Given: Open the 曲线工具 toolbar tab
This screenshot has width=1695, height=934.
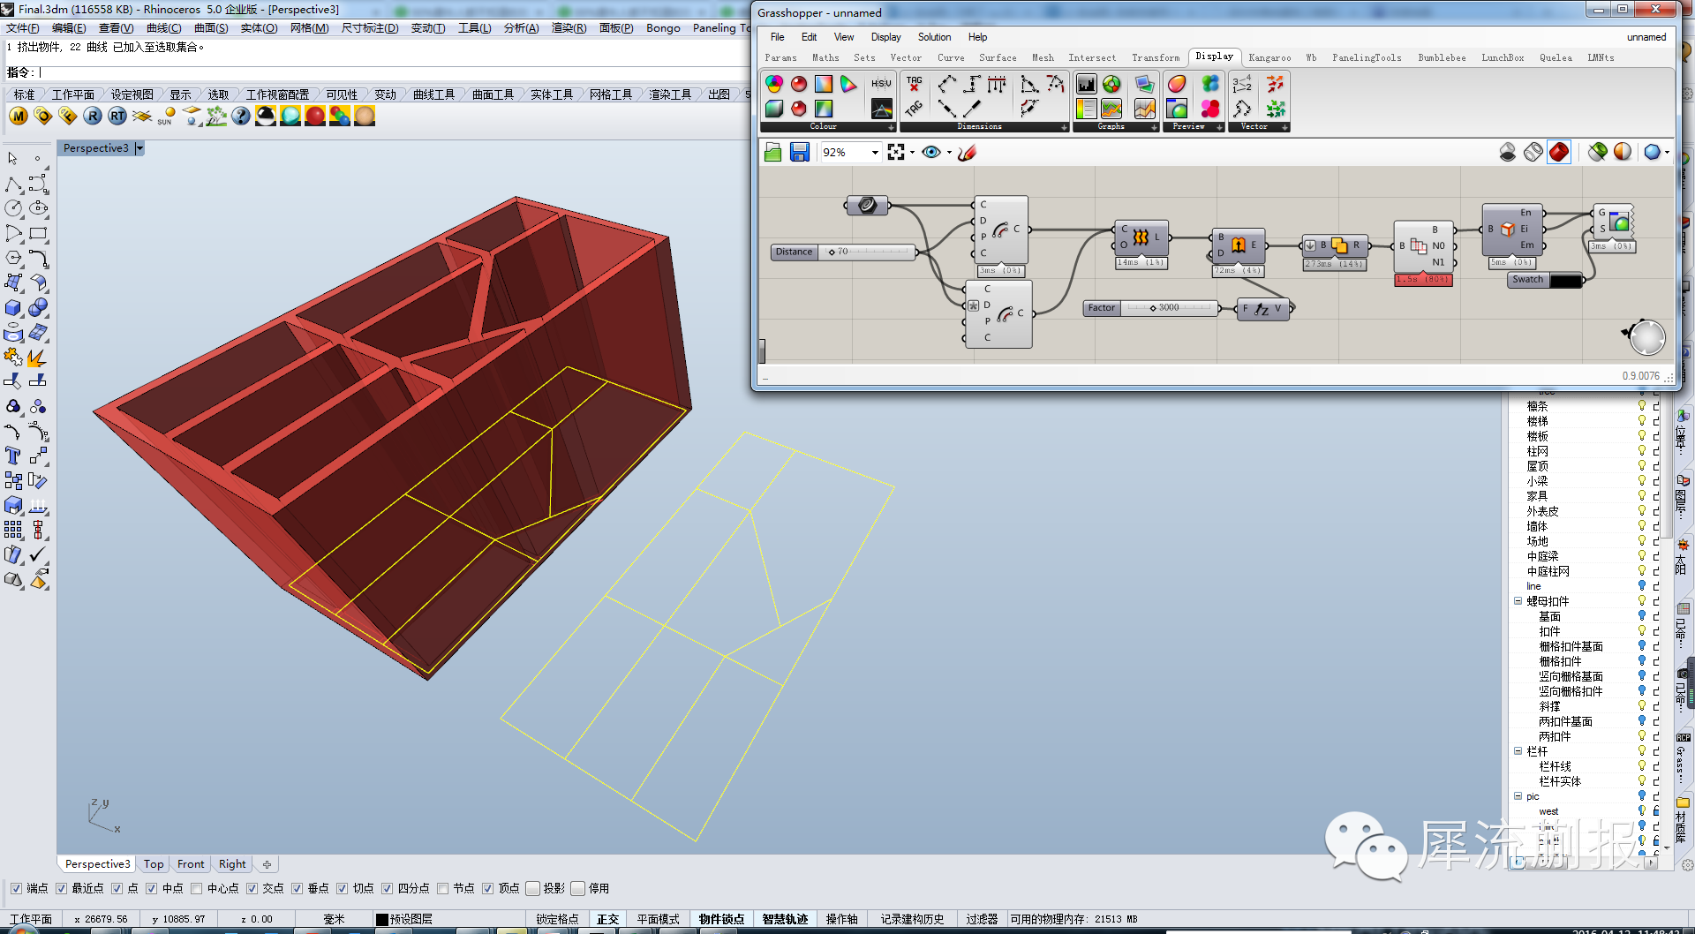Looking at the screenshot, I should 433,94.
